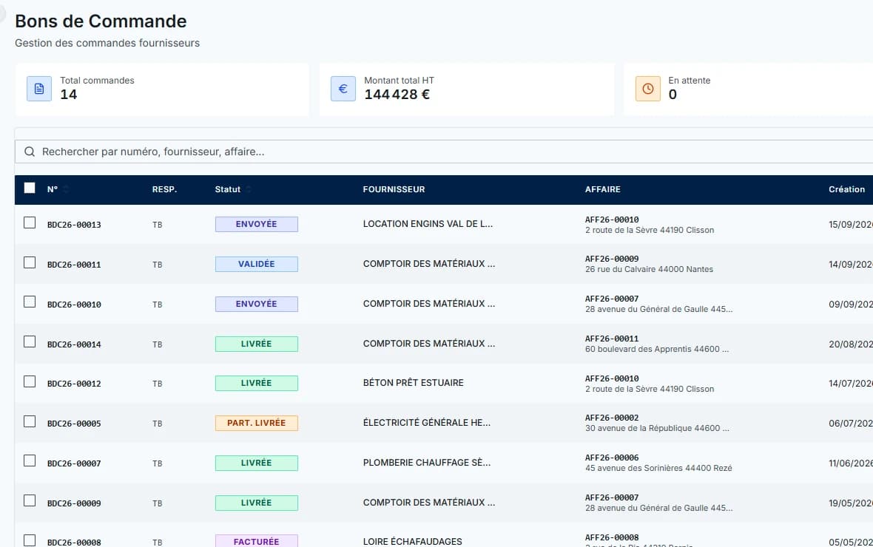Viewport: 873px width, 547px height.
Task: Click LIVRÉE badge on BDC26-00014 row
Action: pyautogui.click(x=257, y=344)
